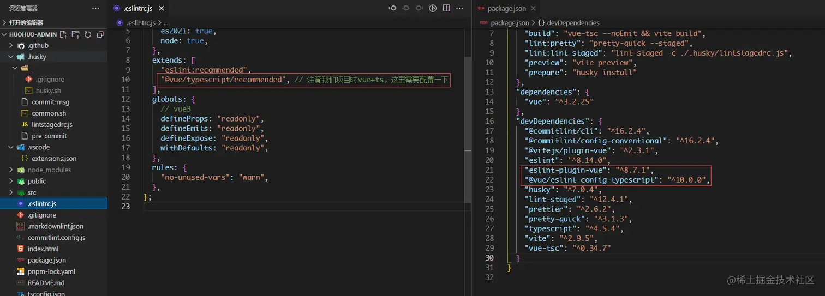The height and width of the screenshot is (296, 825).
Task: Collapse all folders in explorer
Action: pos(100,34)
